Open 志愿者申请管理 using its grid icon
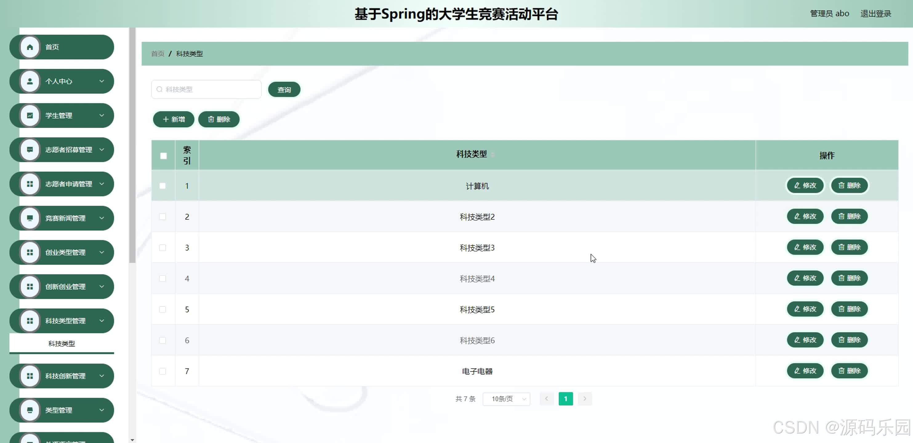913x443 pixels. pos(30,184)
